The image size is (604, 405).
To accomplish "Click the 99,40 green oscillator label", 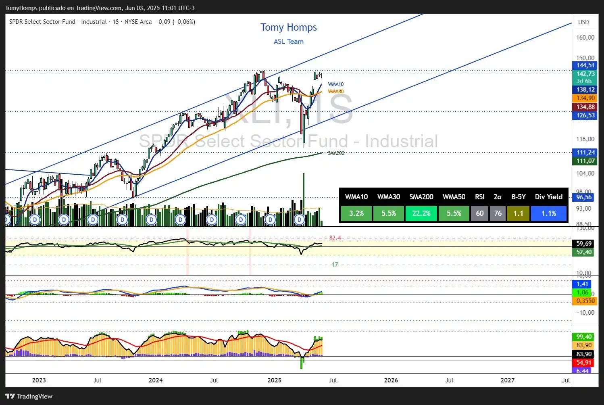I will tap(584, 337).
